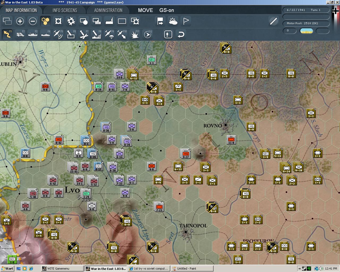Click the Internet Explorer quick launch icon
340x272 pixels.
[x=31, y=269]
